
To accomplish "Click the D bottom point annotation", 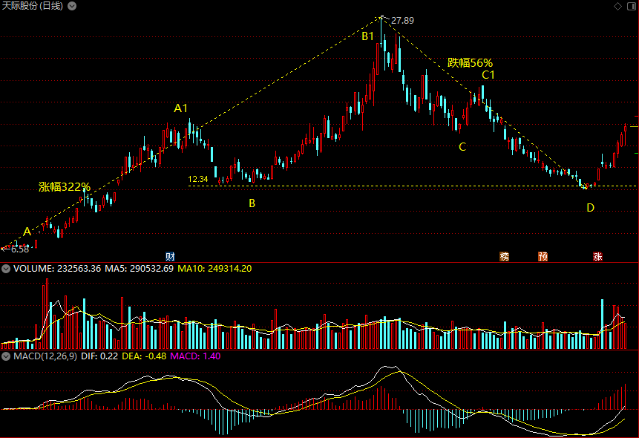I will (590, 208).
